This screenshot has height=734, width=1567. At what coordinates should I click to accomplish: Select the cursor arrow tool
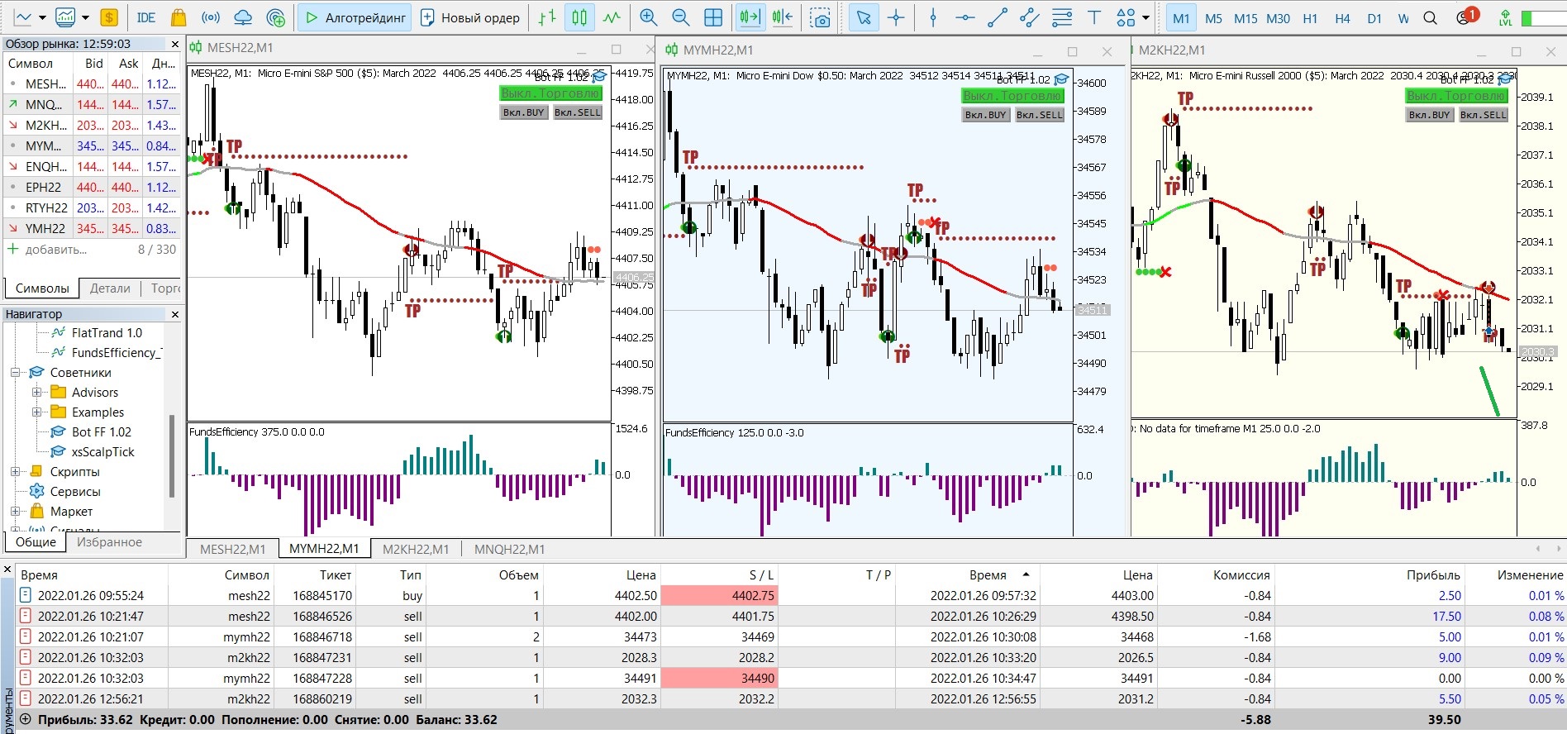[864, 17]
